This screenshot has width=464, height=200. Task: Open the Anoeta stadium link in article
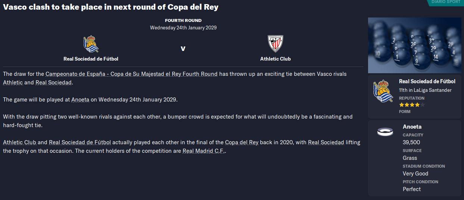[79, 100]
